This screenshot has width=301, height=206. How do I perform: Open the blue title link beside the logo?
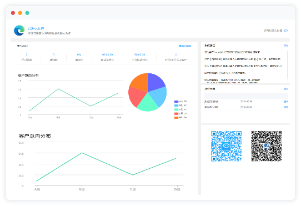coord(36,29)
